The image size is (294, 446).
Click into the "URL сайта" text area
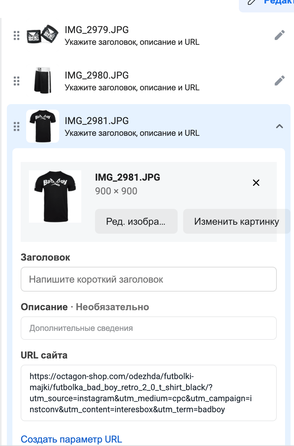[x=149, y=393]
